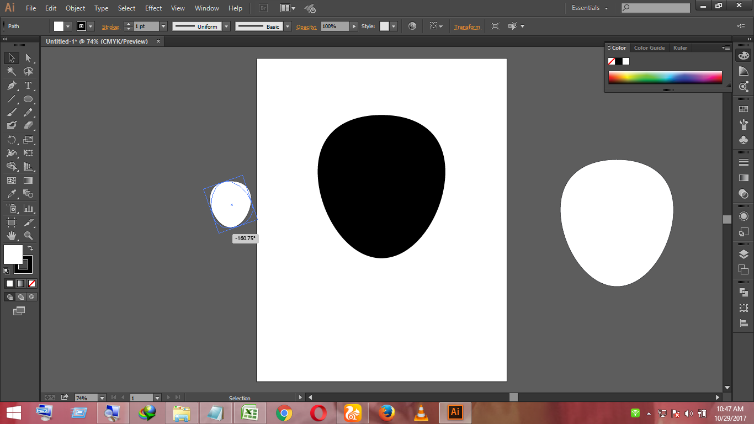Select the Free Transform tool
This screenshot has width=754, height=424.
tap(28, 153)
